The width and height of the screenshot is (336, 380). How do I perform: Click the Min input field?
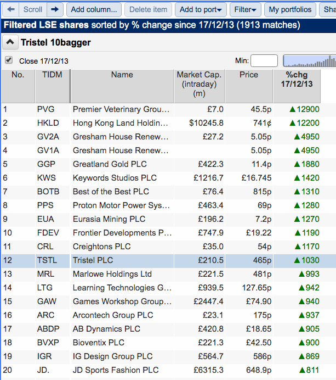click(x=264, y=60)
